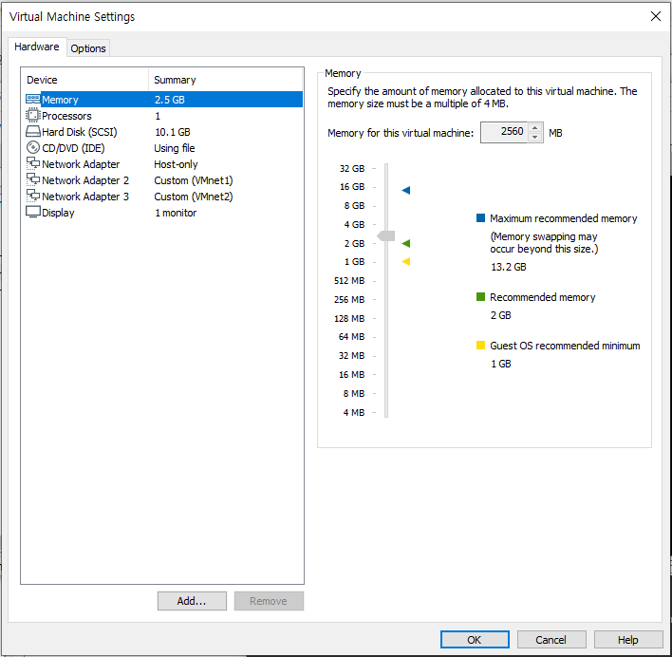Image resolution: width=672 pixels, height=657 pixels.
Task: Click the green Recommended memory legend square
Action: click(480, 296)
